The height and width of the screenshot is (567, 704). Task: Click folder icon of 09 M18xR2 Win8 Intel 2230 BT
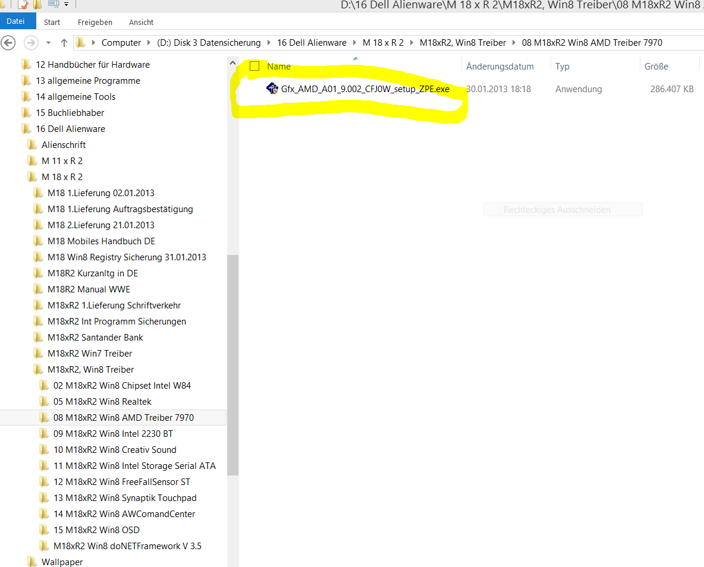pyautogui.click(x=43, y=434)
